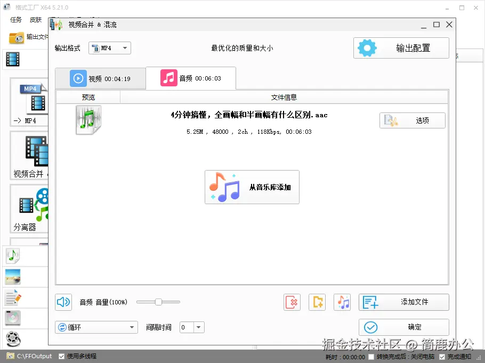The height and width of the screenshot is (363, 485).
Task: Open the 循环 loop mode dropdown
Action: tap(96, 327)
